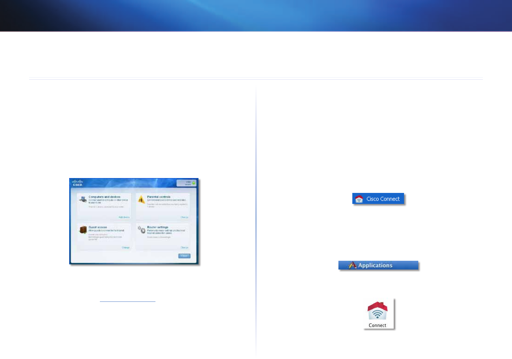
Task: Click Change under Guest access
Action: [x=126, y=248]
